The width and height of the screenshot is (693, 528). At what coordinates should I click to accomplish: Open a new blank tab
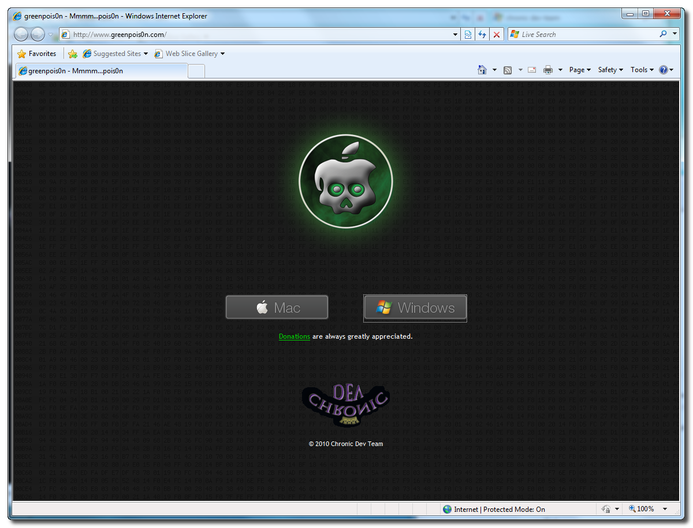point(196,72)
